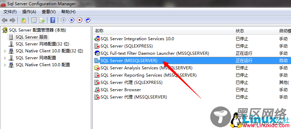The height and width of the screenshot is (129, 291).
Task: Select SQL Server Integration Services 10.0 row
Action: tap(192, 39)
